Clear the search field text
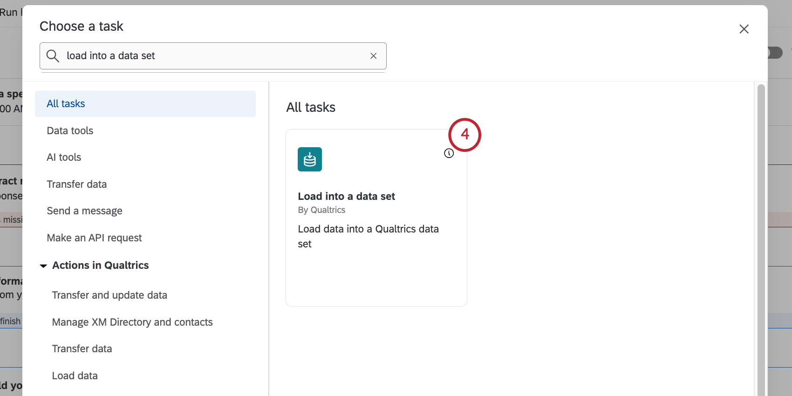The width and height of the screenshot is (792, 396). (373, 56)
